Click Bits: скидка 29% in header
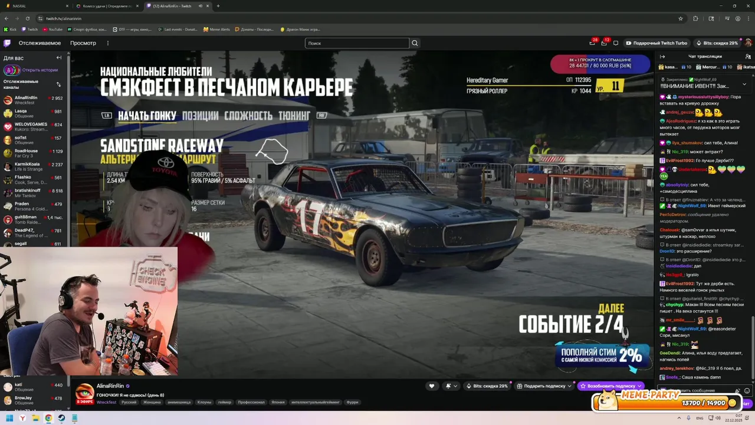This screenshot has height=425, width=755. (x=717, y=43)
